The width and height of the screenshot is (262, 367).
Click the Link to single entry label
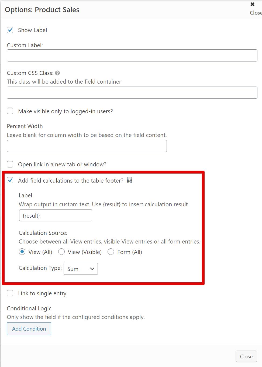pyautogui.click(x=42, y=293)
